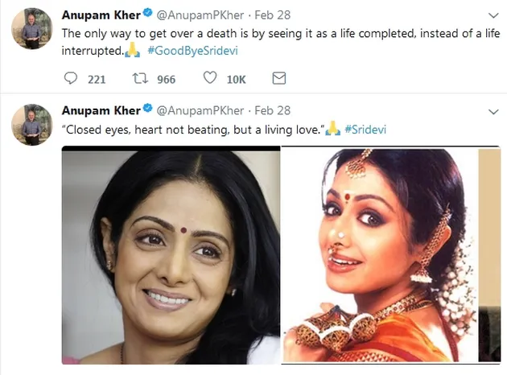Click the 966 retweet count
The width and height of the screenshot is (507, 375).
click(x=166, y=79)
